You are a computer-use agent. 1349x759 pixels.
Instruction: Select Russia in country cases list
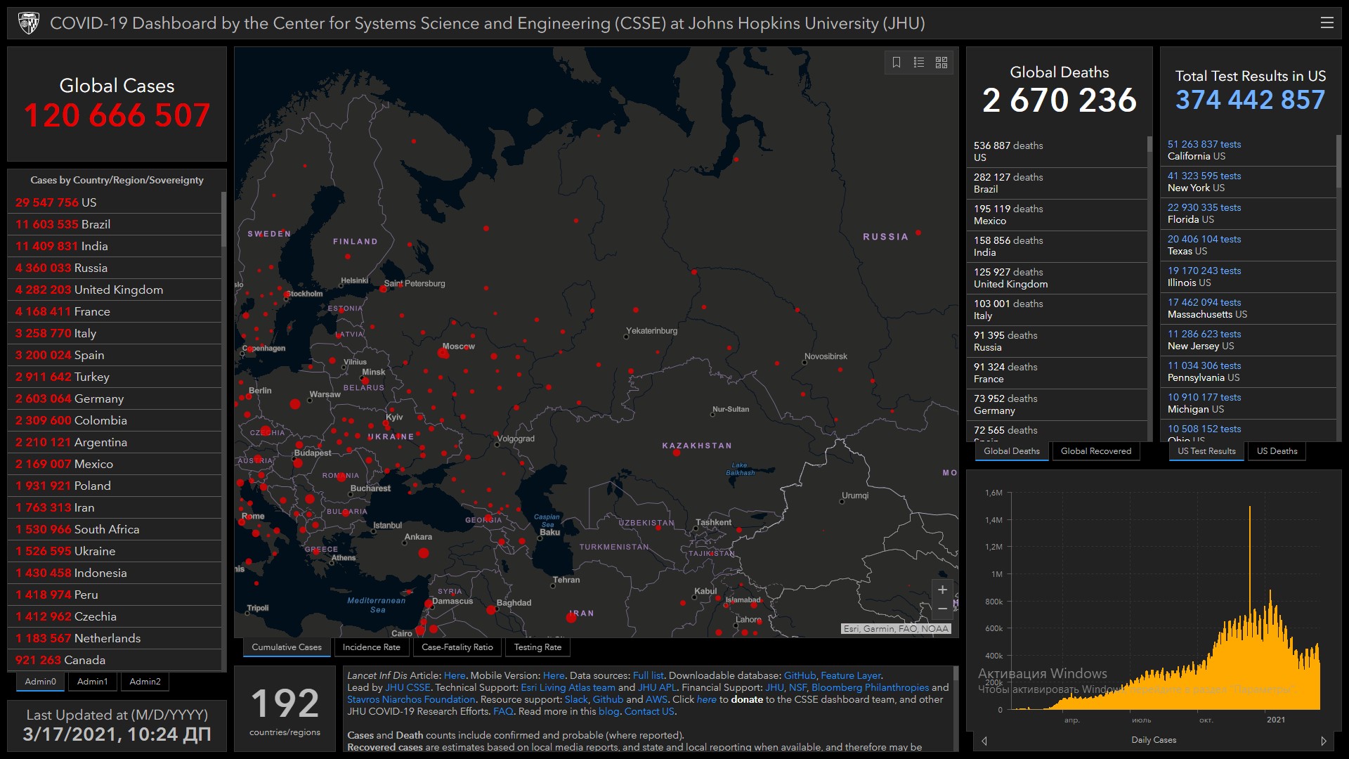click(x=91, y=268)
